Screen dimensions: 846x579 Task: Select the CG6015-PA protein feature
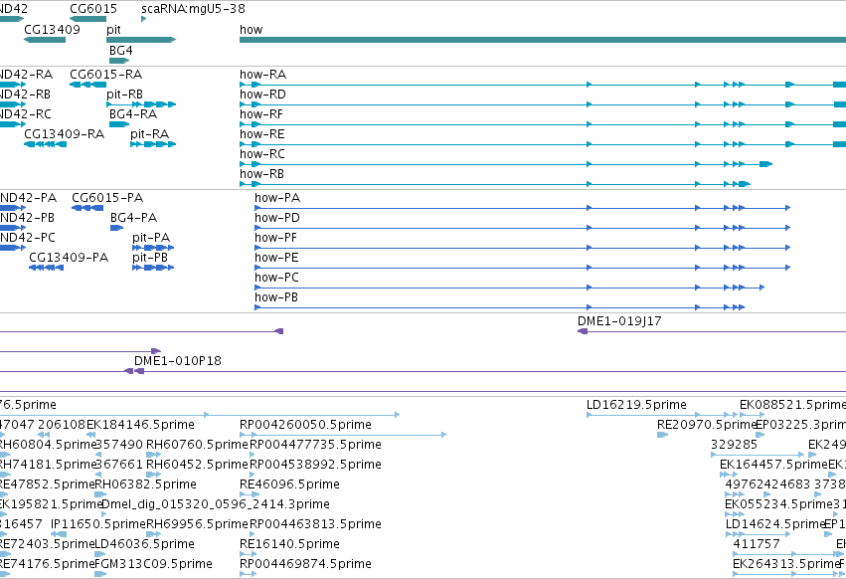point(87,208)
